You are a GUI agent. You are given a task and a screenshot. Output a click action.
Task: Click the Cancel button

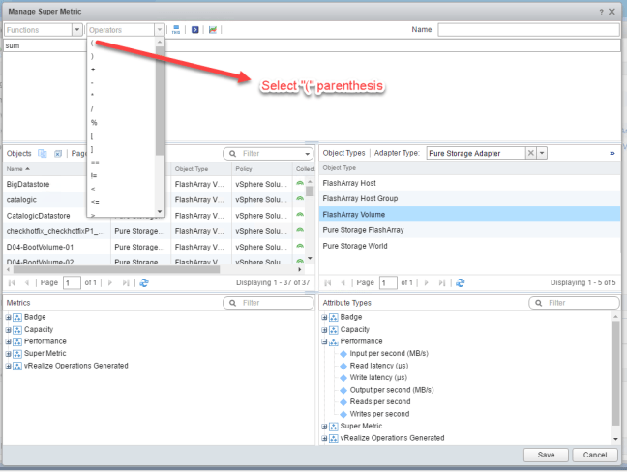(x=595, y=455)
